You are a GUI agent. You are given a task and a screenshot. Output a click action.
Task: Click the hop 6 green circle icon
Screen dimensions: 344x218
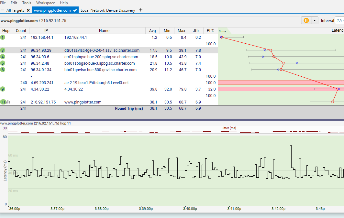[x=3, y=70]
